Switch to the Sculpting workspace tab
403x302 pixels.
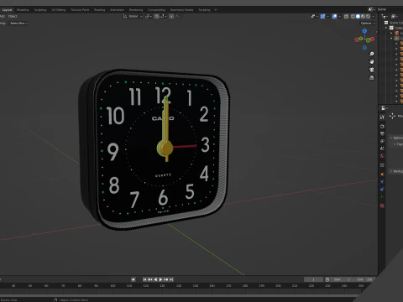click(x=40, y=10)
